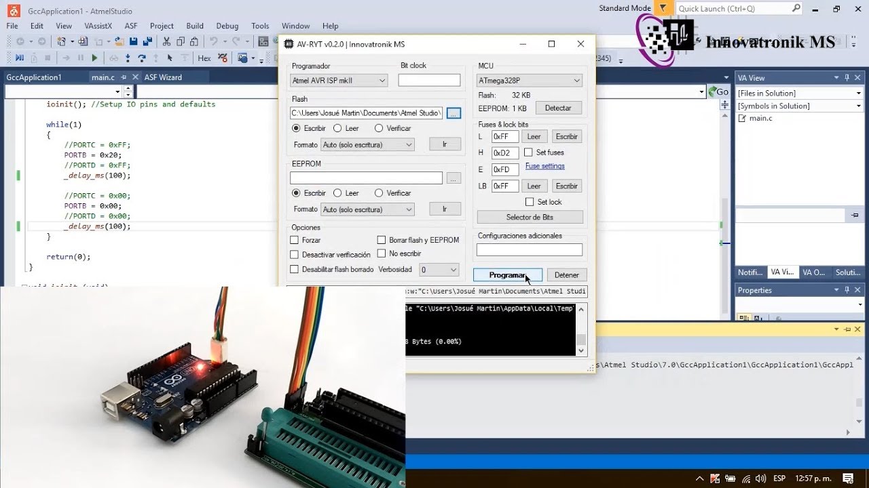The image size is (869, 488).
Task: Click the Bit clock input field
Action: [429, 80]
